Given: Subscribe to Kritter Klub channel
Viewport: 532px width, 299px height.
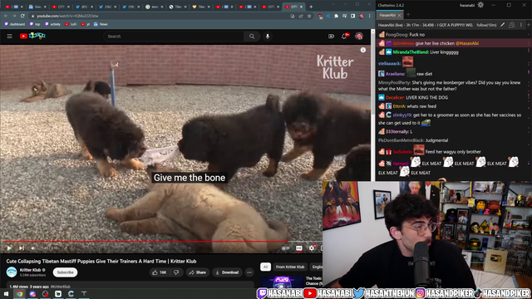Looking at the screenshot, I should 65,272.
